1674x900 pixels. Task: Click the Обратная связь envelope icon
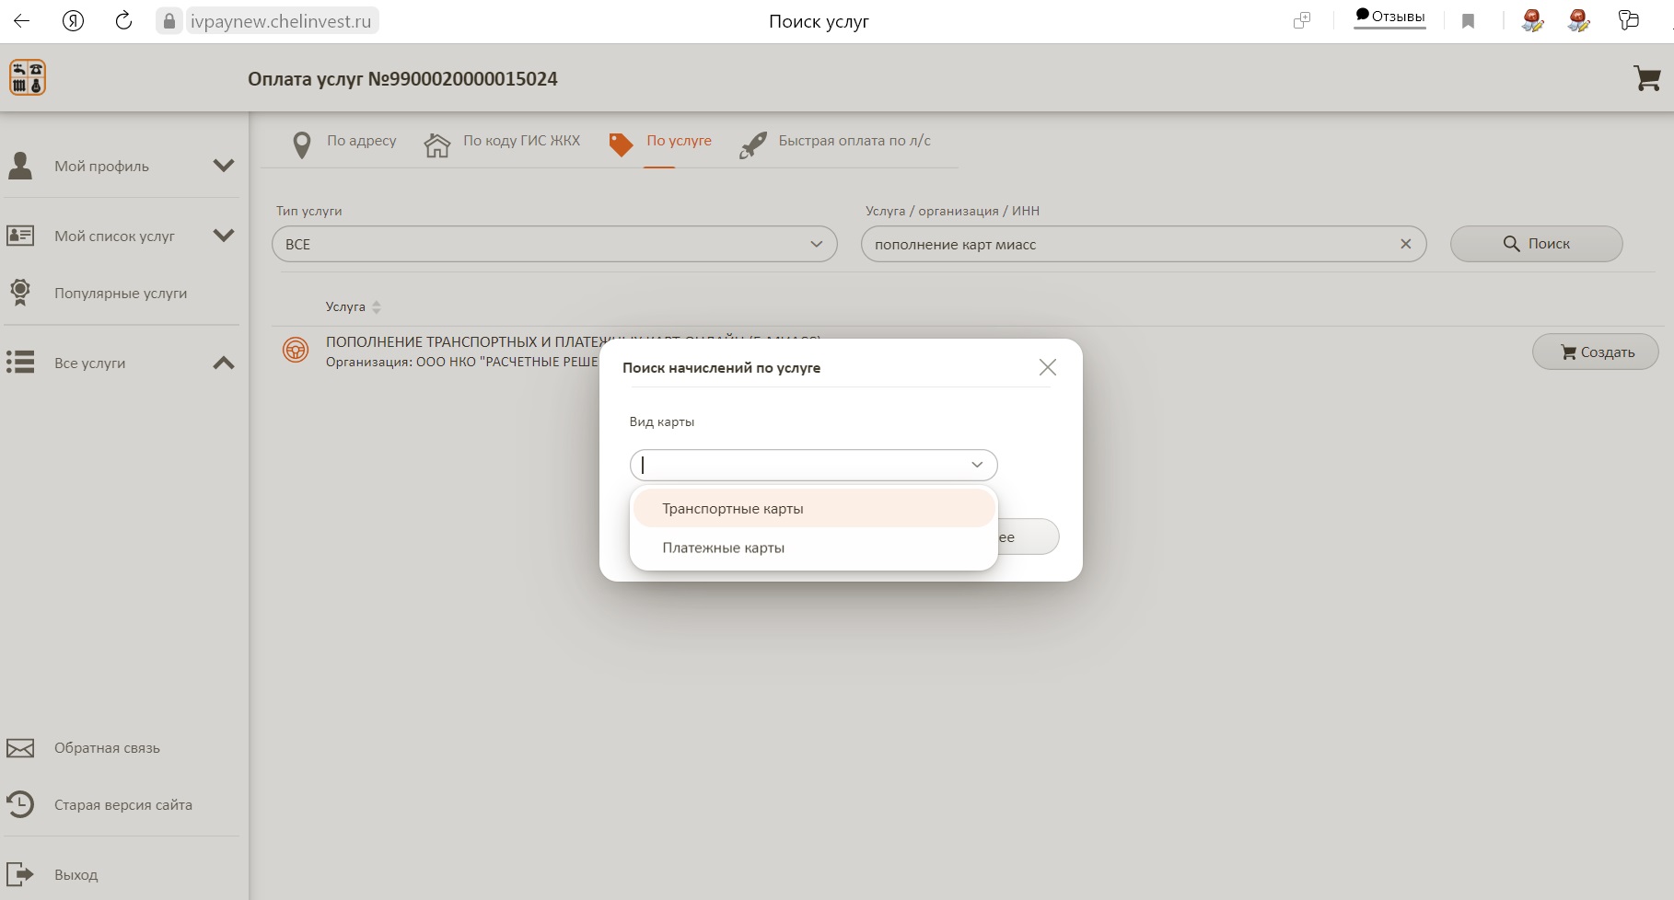pyautogui.click(x=20, y=748)
